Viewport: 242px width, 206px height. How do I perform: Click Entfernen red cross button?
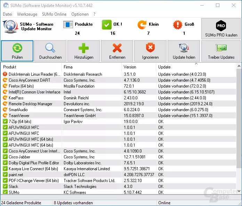117,51
